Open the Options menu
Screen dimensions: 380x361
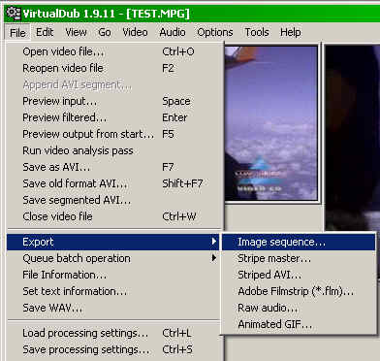(x=215, y=32)
